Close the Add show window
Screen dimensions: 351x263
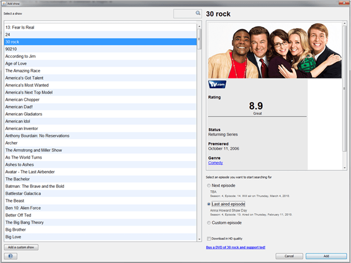[344, 3]
